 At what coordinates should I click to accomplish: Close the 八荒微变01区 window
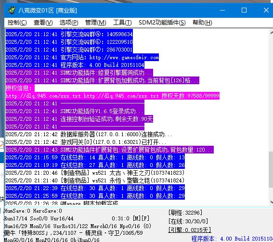click(x=266, y=10)
